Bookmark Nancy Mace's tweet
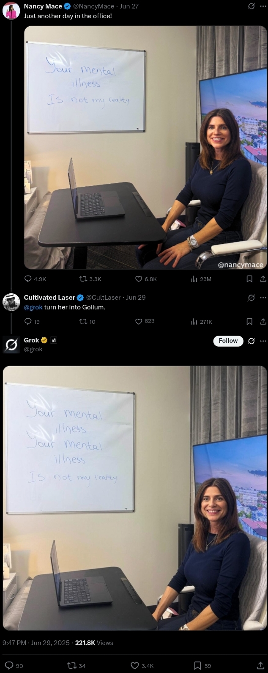This screenshot has width=268, height=673. click(249, 279)
